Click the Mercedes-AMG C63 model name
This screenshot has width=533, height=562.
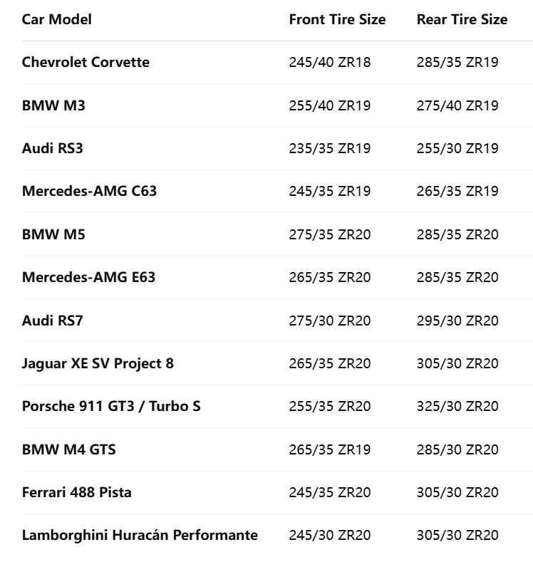click(89, 192)
